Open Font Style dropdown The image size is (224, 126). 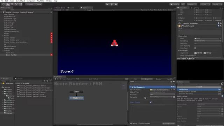208,41
